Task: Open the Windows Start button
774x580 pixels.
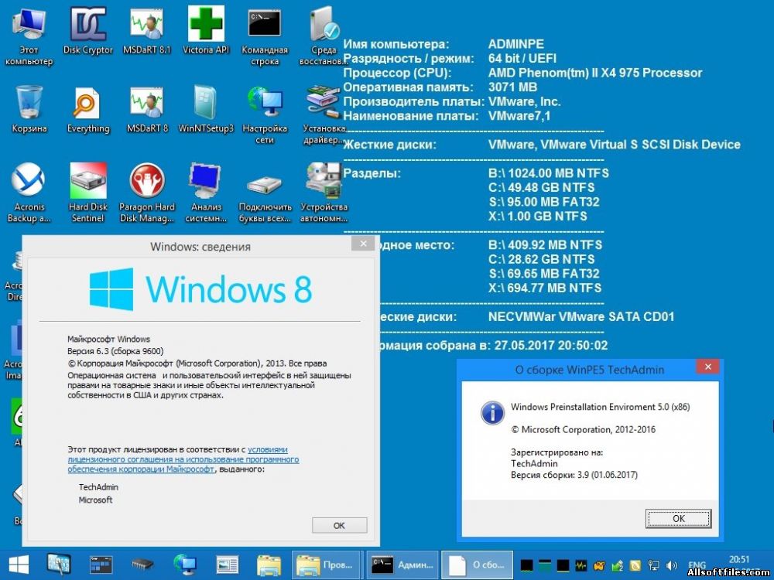Action: [19, 565]
